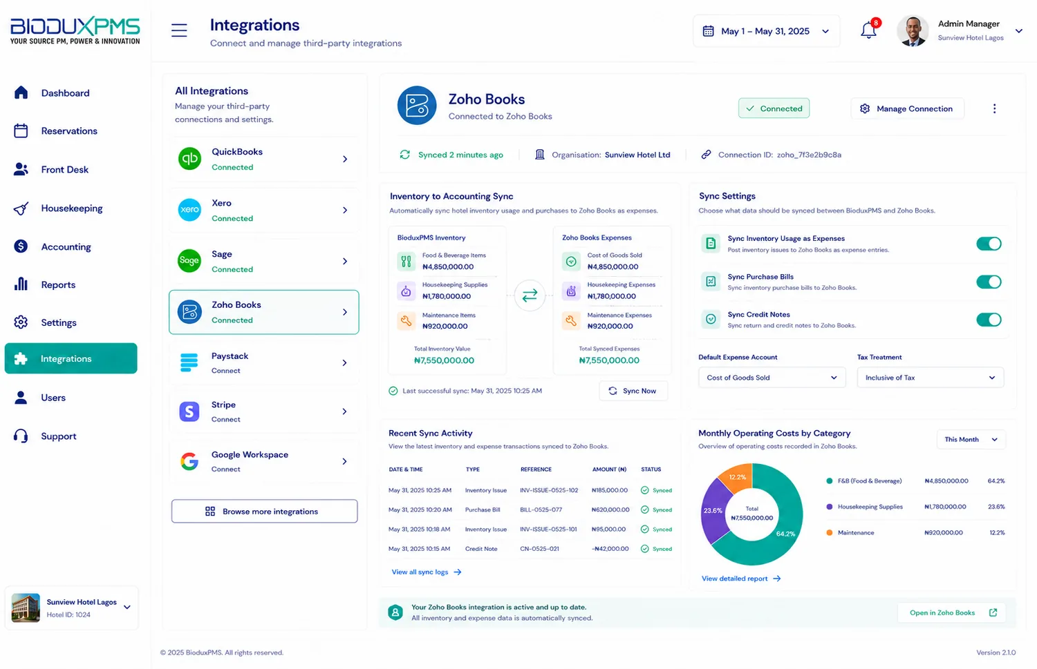Screen dimensions: 1037x669
Task: Click the Sync Inventory Usage document icon
Action: tap(710, 243)
